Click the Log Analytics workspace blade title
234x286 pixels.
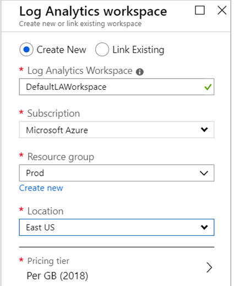pyautogui.click(x=93, y=12)
